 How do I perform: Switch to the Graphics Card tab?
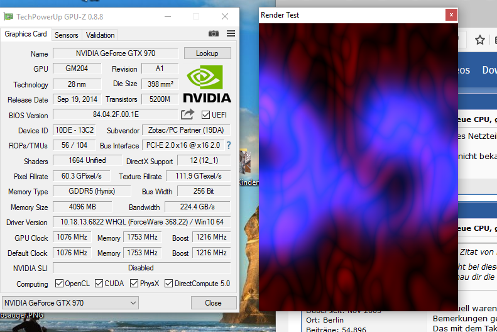click(x=26, y=34)
